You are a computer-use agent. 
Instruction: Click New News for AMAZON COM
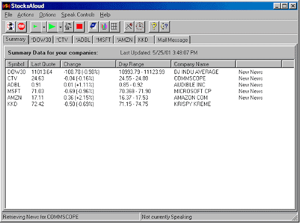click(x=251, y=98)
